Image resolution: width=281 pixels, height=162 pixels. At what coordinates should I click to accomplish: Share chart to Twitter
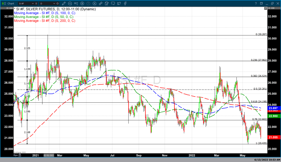(x=119, y=3)
